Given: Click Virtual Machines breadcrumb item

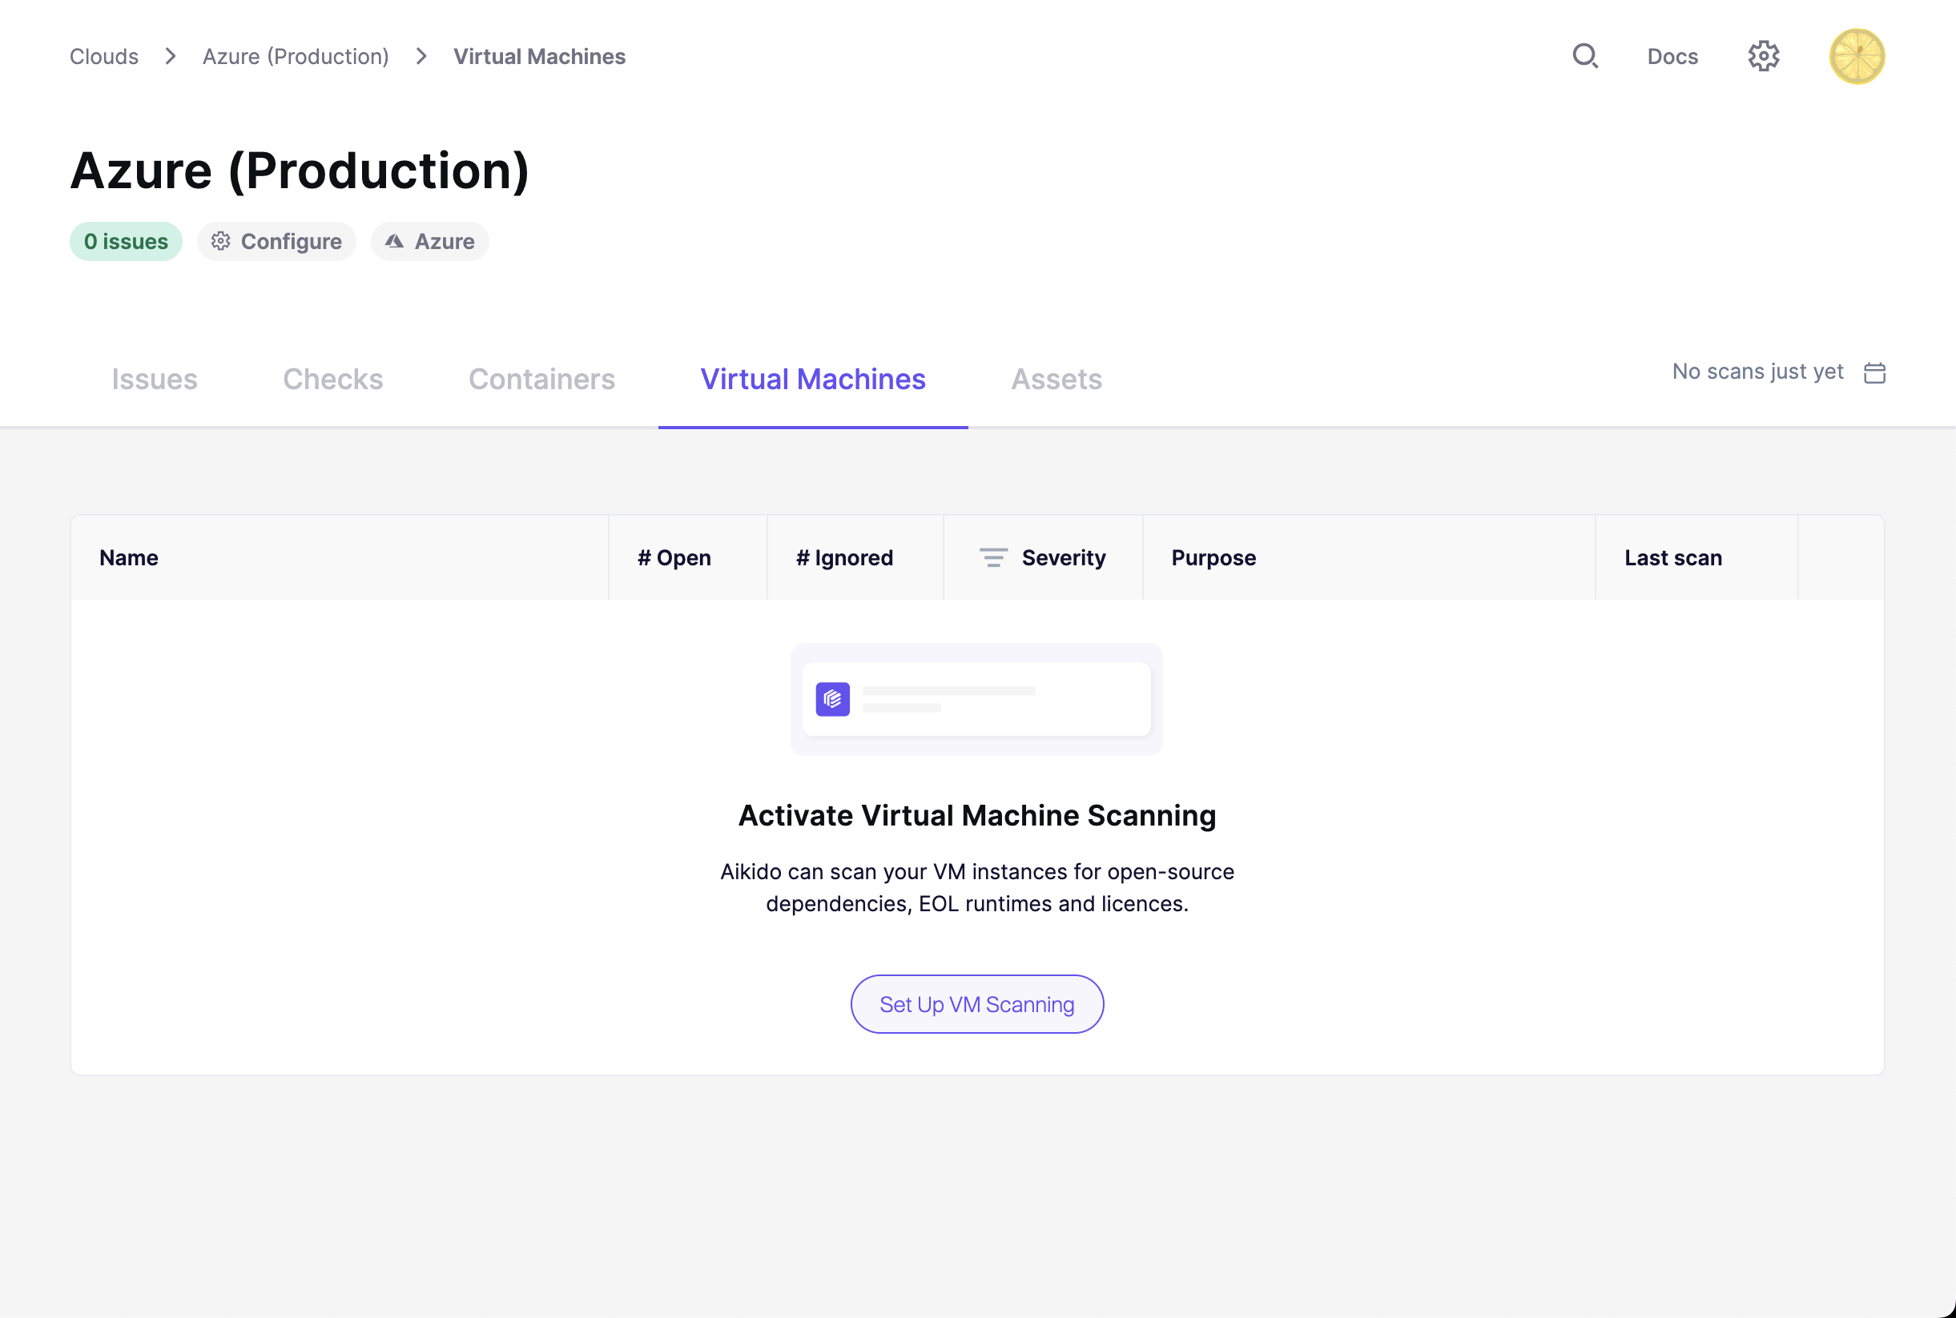Looking at the screenshot, I should click(x=540, y=56).
